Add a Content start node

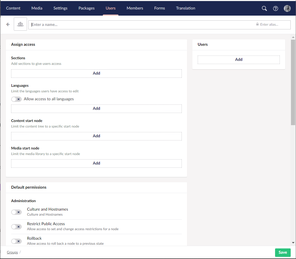[96, 136]
